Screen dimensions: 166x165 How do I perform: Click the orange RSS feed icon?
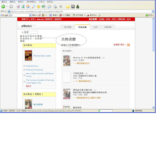pos(128,45)
